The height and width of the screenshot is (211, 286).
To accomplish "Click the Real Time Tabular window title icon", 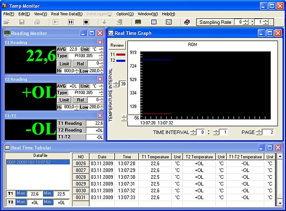I will pyautogui.click(x=7, y=148).
